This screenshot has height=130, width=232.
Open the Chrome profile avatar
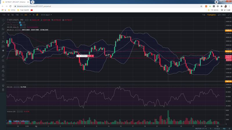pyautogui.click(x=226, y=6)
